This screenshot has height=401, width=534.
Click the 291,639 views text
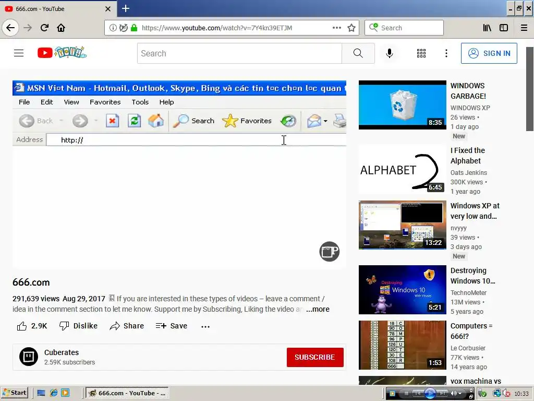coord(36,299)
